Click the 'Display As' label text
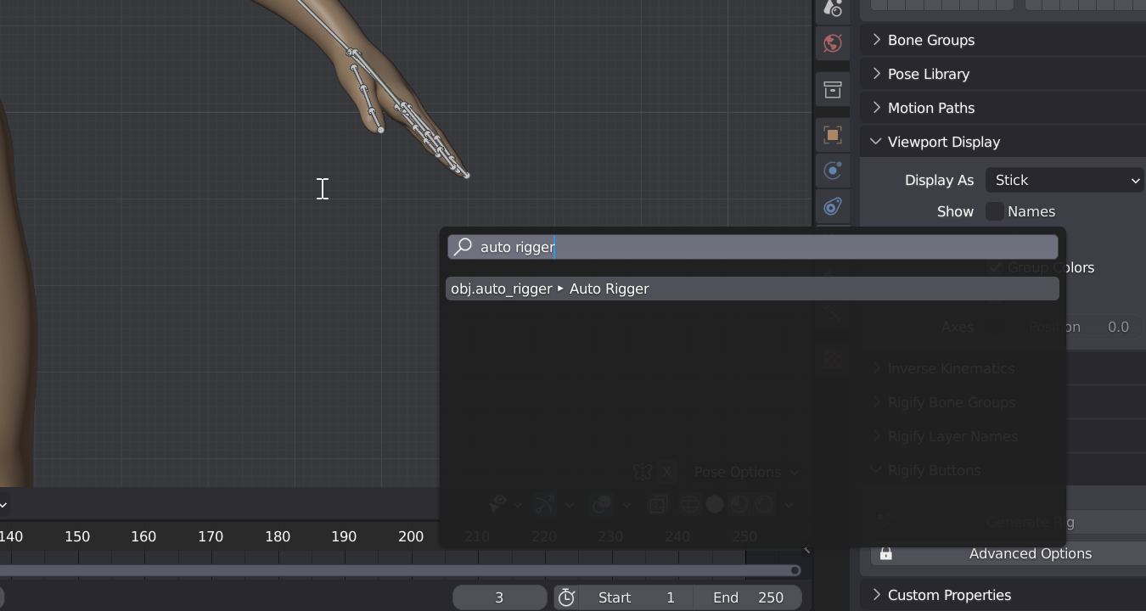 (939, 180)
